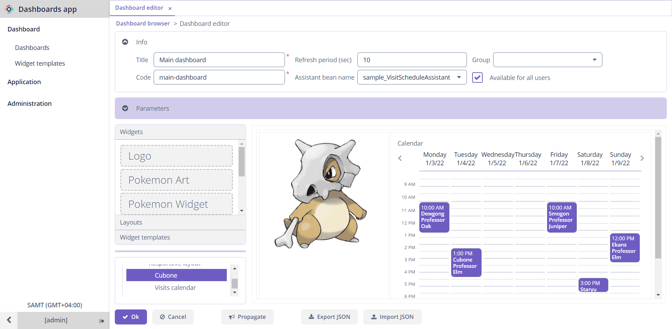Select the Logo widget in palette
Screen dimensions: 672x329
pyautogui.click(x=176, y=156)
